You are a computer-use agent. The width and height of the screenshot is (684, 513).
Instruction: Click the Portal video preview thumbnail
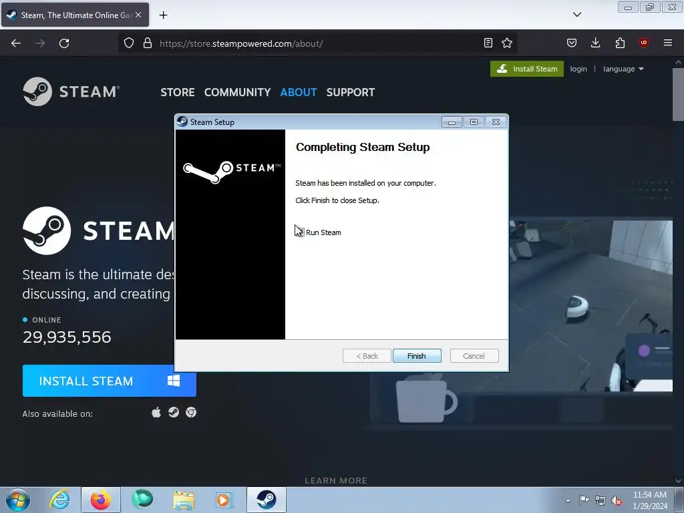pos(590,305)
